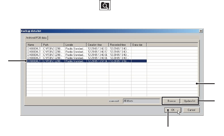This screenshot has width=224, height=136.
Task: Click recorded time 12-29-05 13:43 cell
Action: (120, 52)
